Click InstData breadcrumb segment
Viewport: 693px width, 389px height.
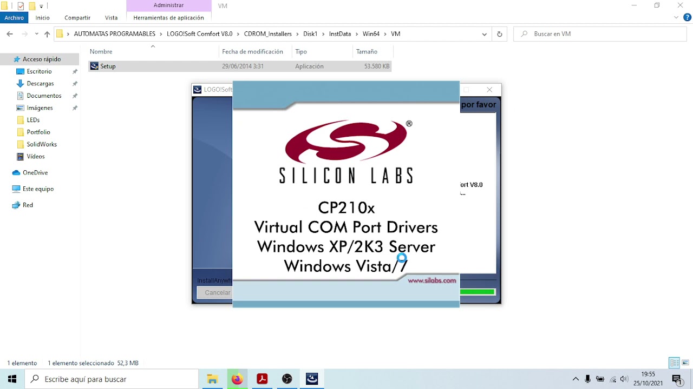pos(340,33)
